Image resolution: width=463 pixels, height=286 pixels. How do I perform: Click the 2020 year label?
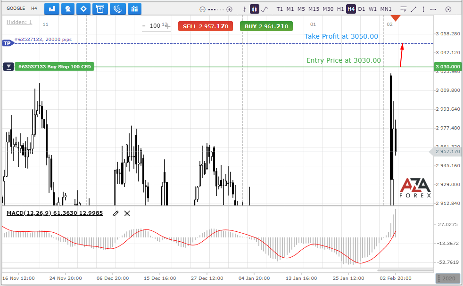coord(448,278)
